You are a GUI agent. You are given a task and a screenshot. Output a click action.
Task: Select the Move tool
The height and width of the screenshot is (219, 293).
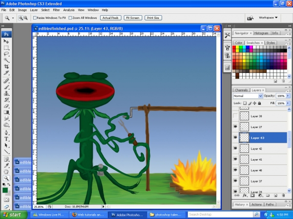(6, 41)
